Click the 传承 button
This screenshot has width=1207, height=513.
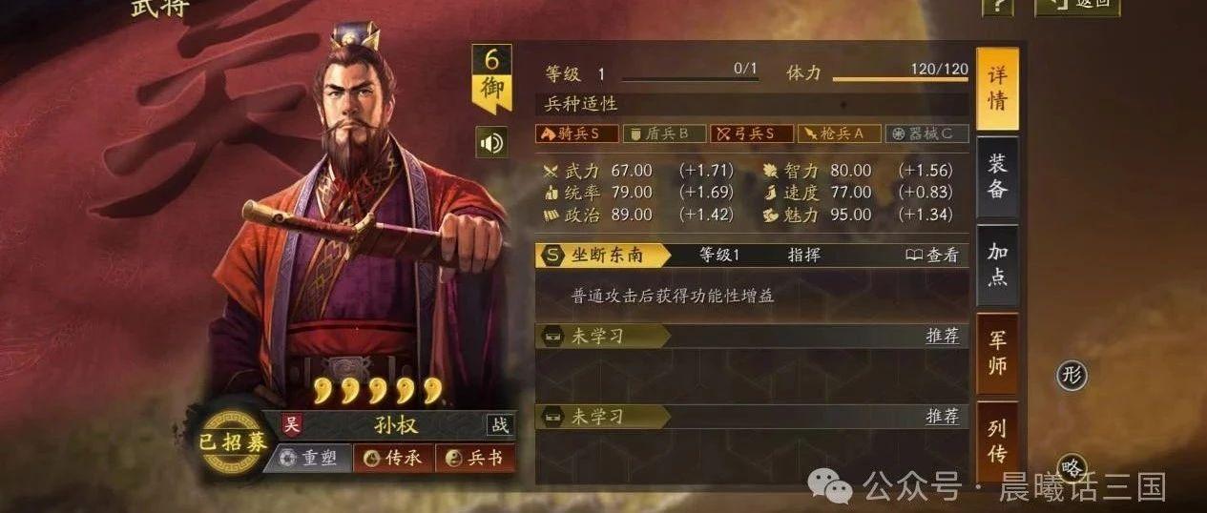click(393, 459)
